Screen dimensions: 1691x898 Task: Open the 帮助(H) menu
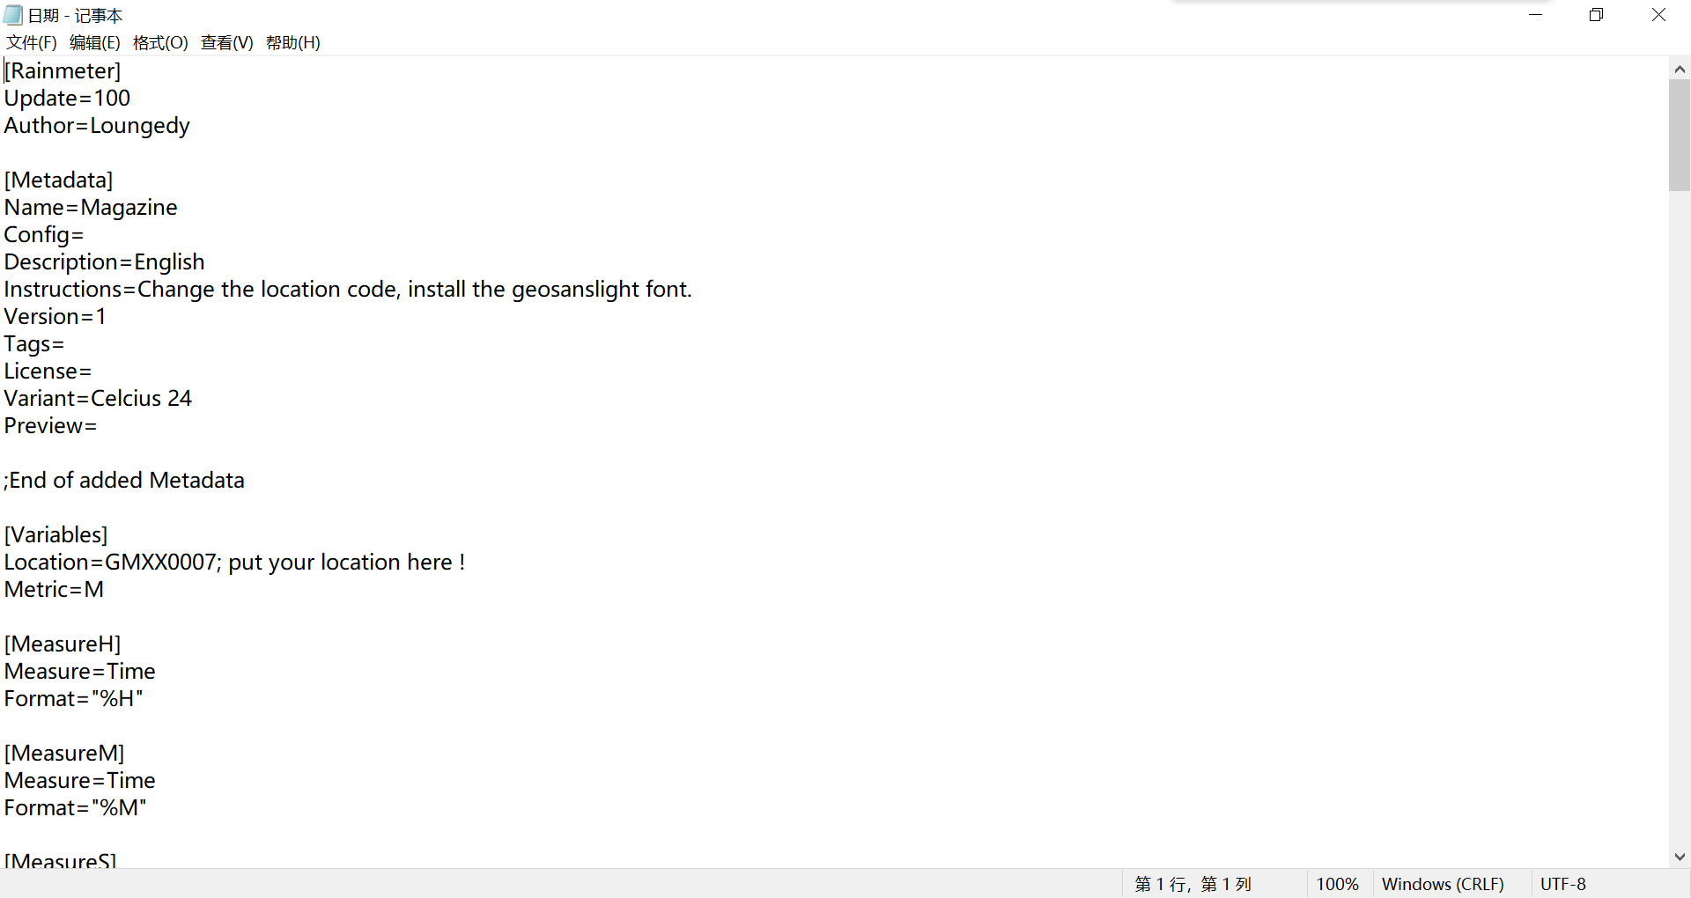(293, 42)
